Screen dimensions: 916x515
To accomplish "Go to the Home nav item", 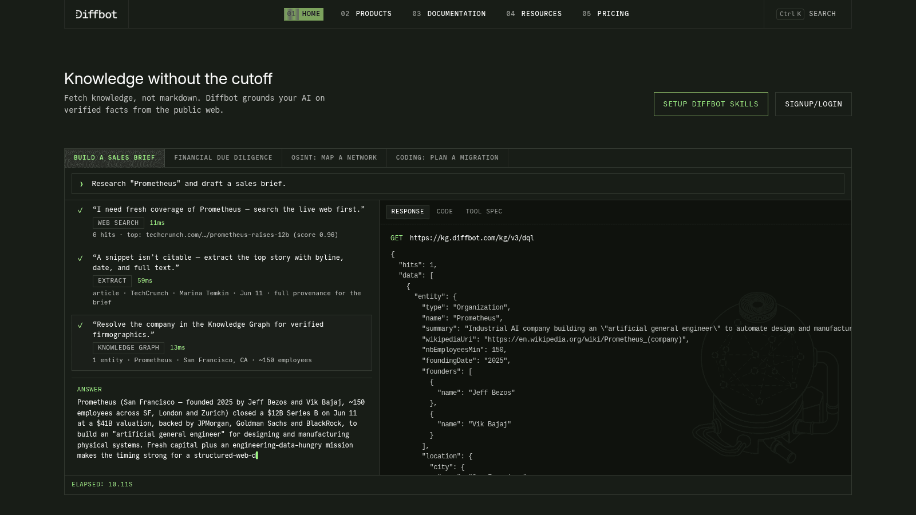I will point(303,14).
